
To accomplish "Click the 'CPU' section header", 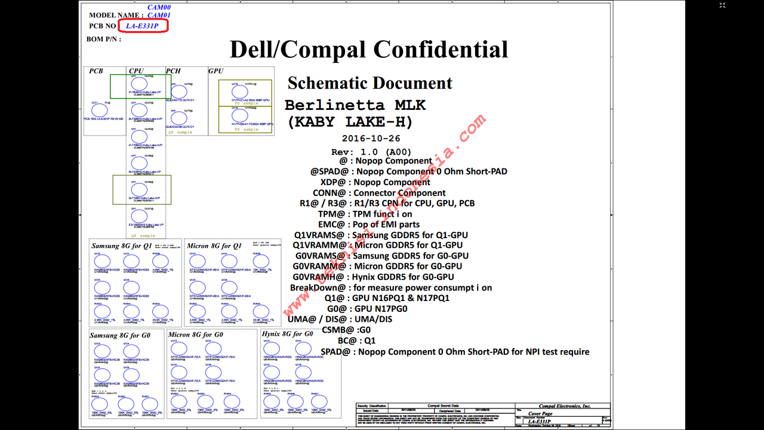I will [136, 71].
